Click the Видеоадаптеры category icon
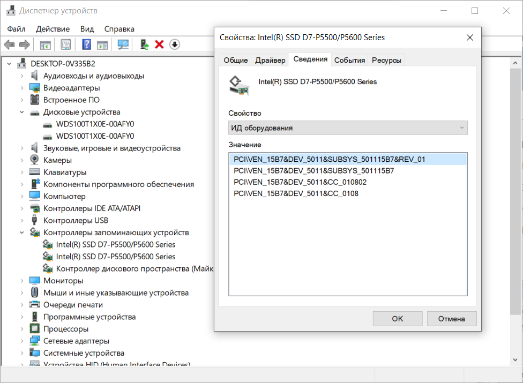The image size is (523, 383). click(35, 88)
